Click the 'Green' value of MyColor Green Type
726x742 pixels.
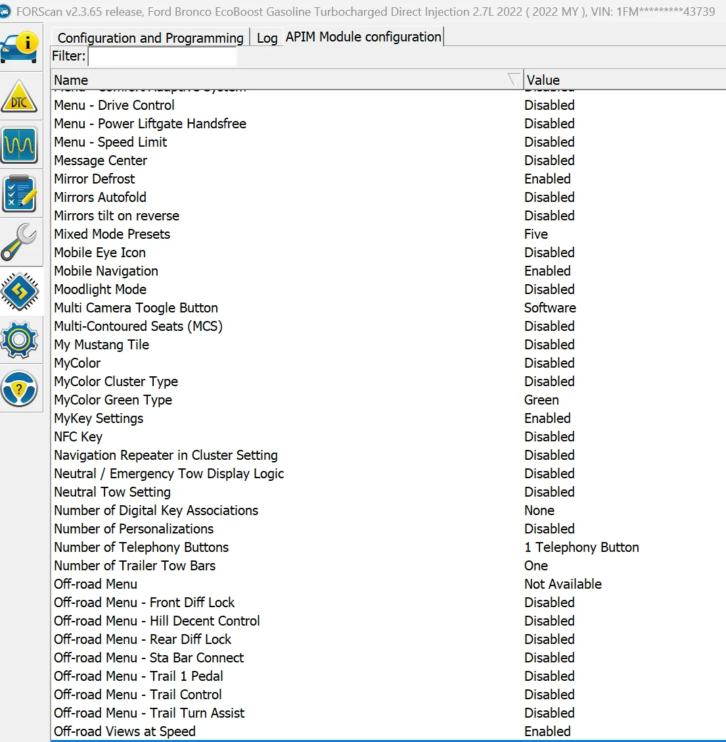coord(541,401)
